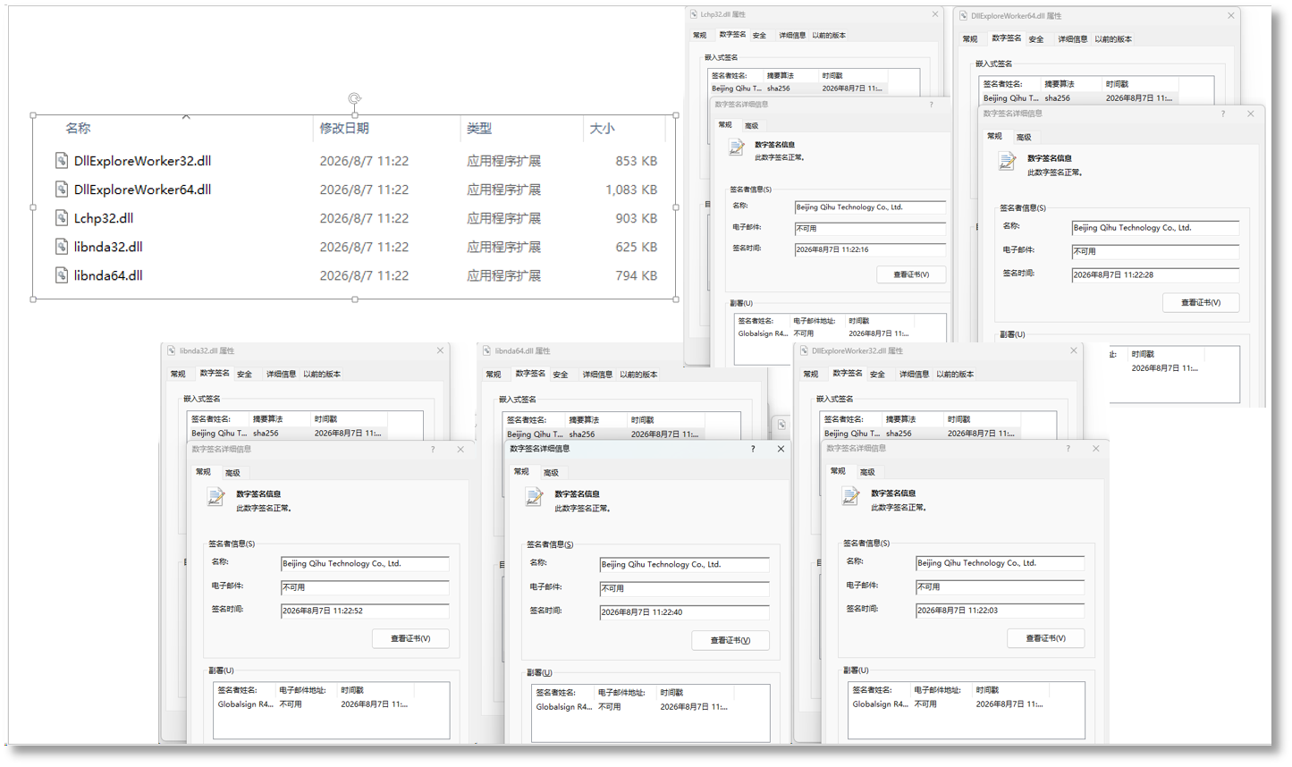Click 查看证书(V) in dialog signed 11:22:28
Image resolution: width=1292 pixels, height=767 pixels.
(1201, 303)
